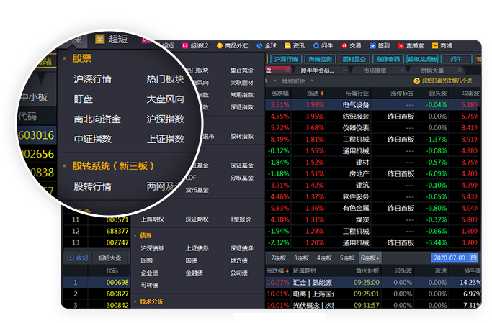
Task: Click the 超短 icon in magnified toolbar
Action: pos(100,39)
